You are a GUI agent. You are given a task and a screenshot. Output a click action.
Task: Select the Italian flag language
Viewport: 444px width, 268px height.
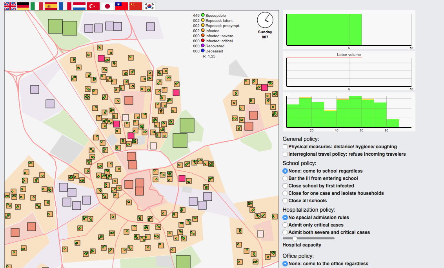(37, 6)
